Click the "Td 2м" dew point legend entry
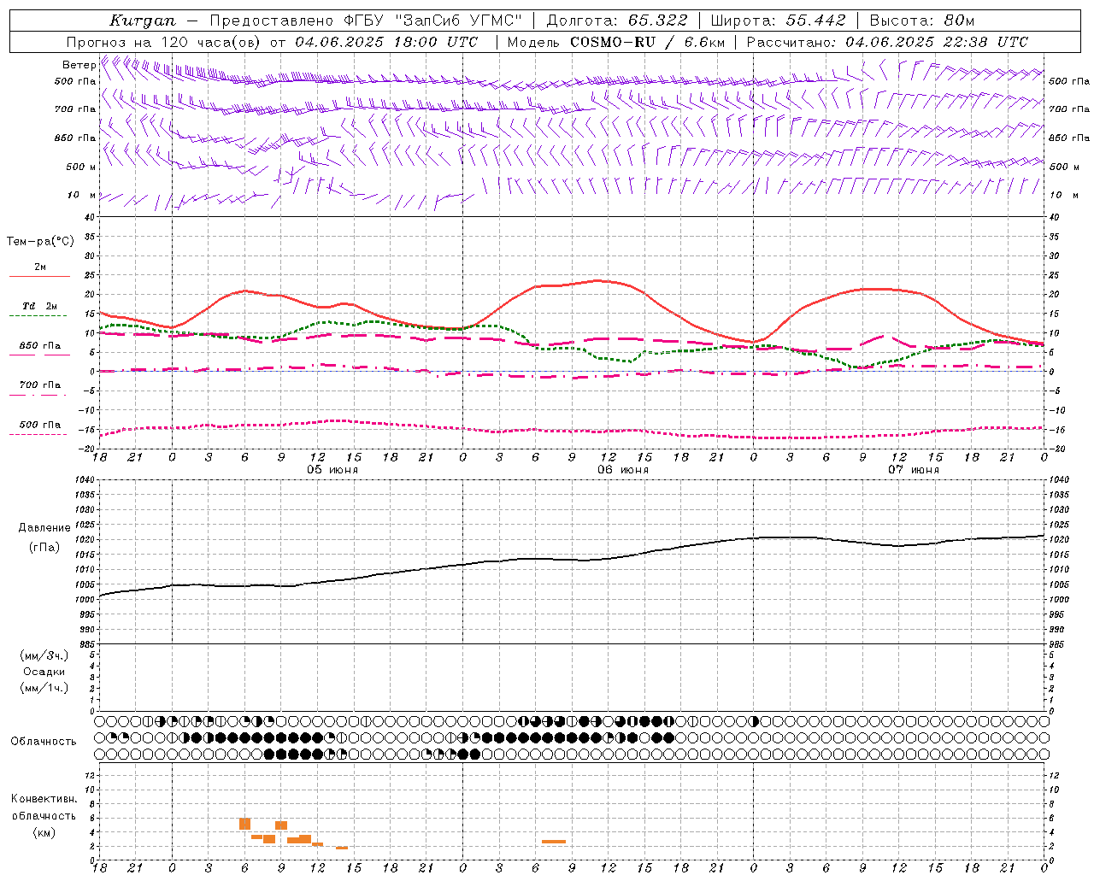1094x875 pixels. pyautogui.click(x=40, y=306)
